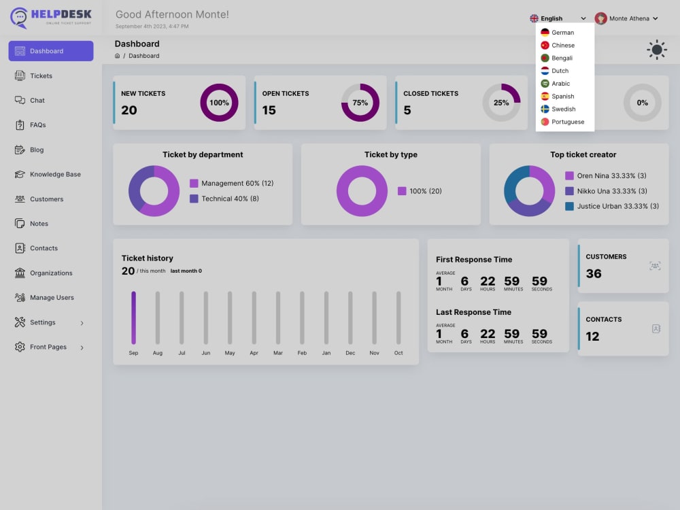680x510 pixels.
Task: Click the Technical legend color swatch
Action: click(x=194, y=199)
